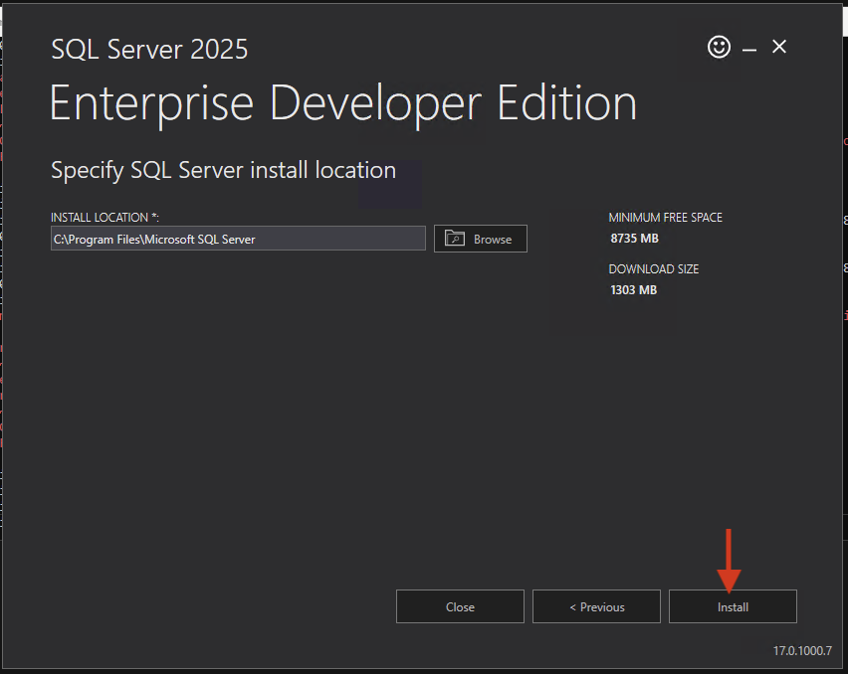Focus the install location path field
The image size is (848, 674).
[x=238, y=239]
